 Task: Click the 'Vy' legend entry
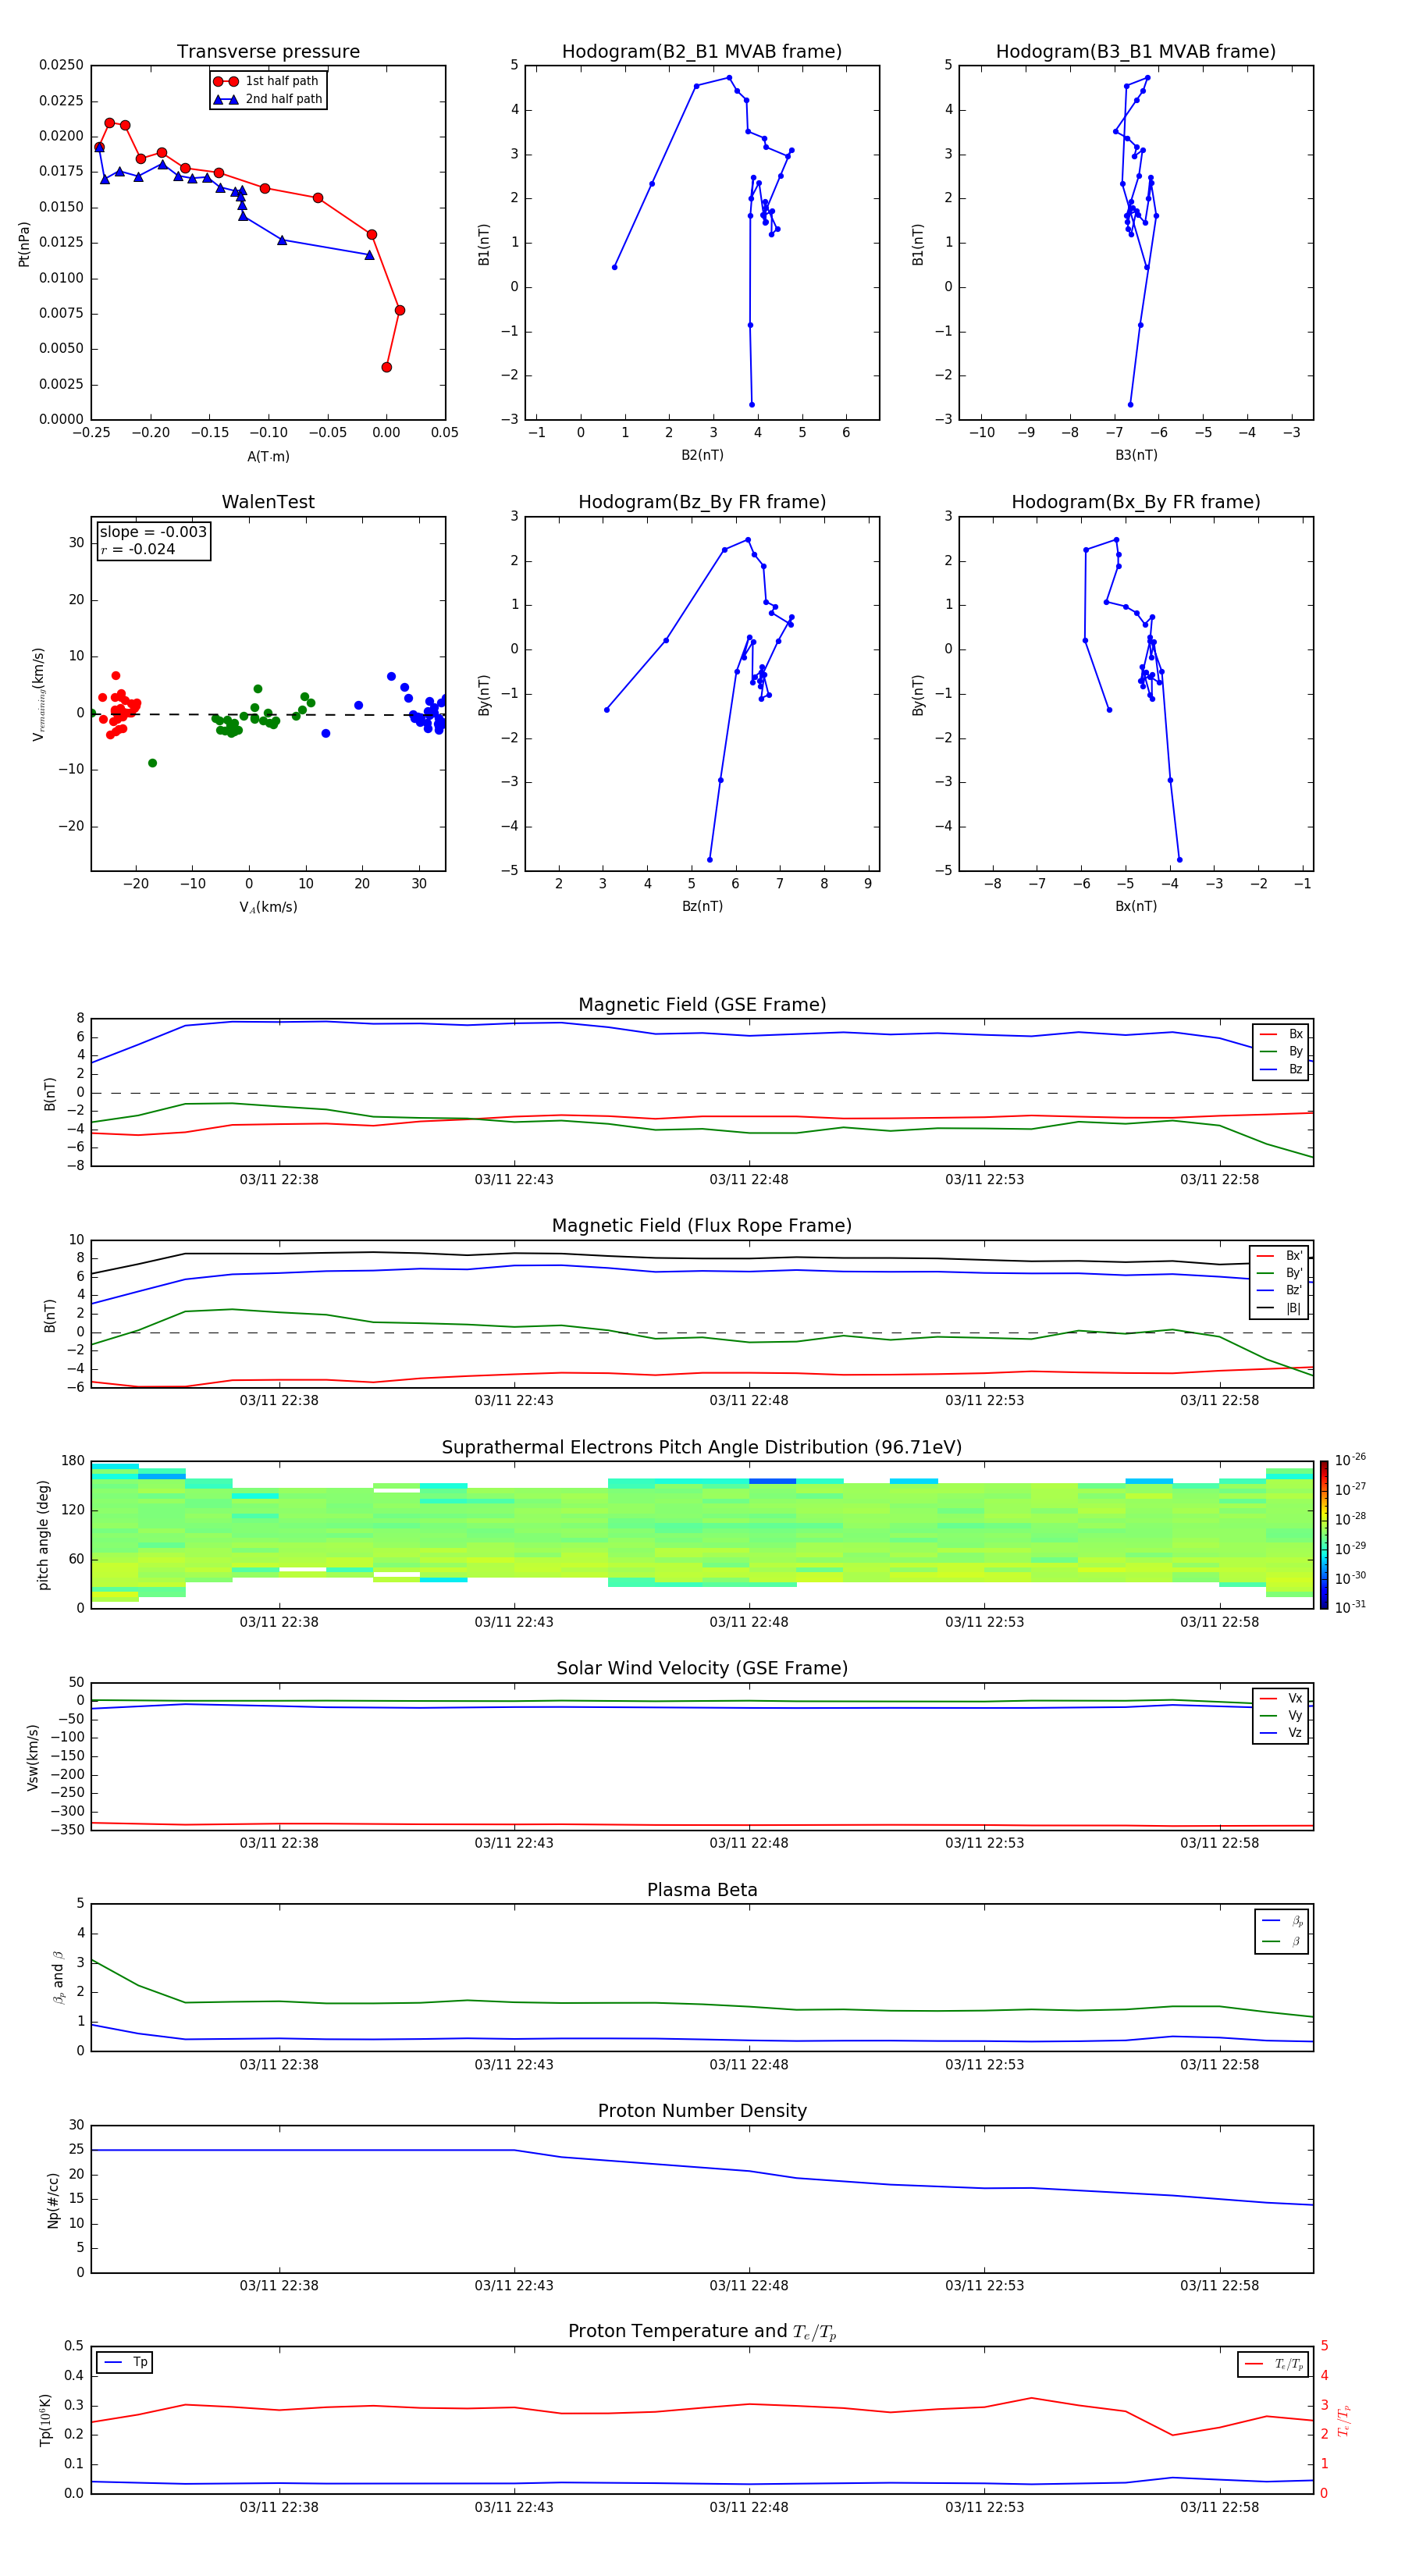(1281, 1715)
